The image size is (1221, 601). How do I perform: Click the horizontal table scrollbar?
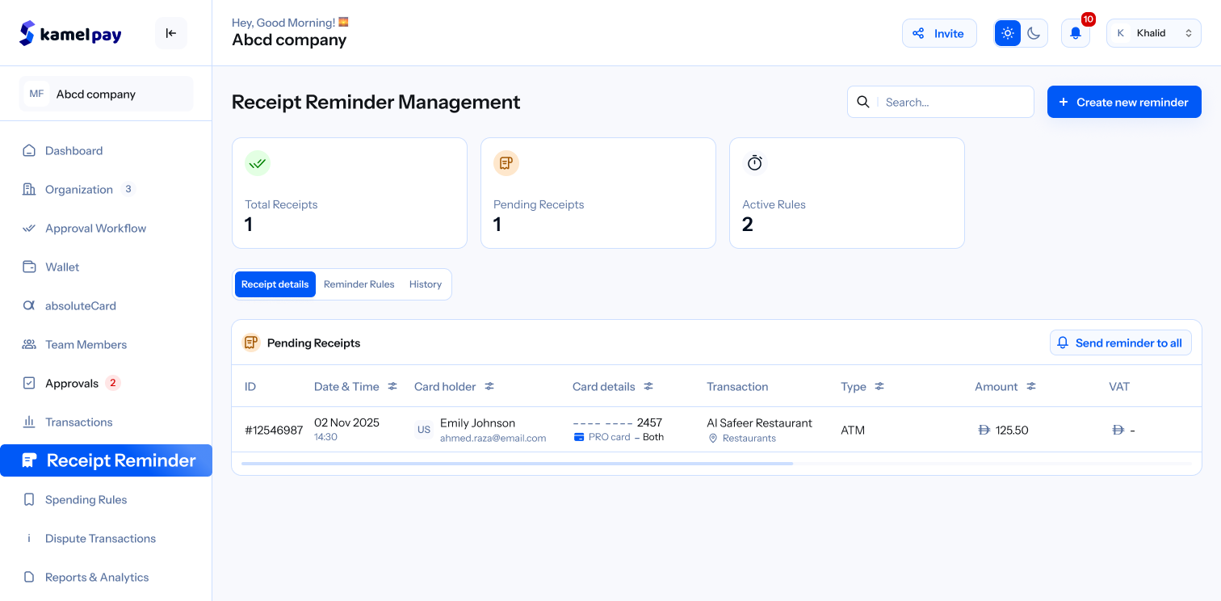(517, 464)
